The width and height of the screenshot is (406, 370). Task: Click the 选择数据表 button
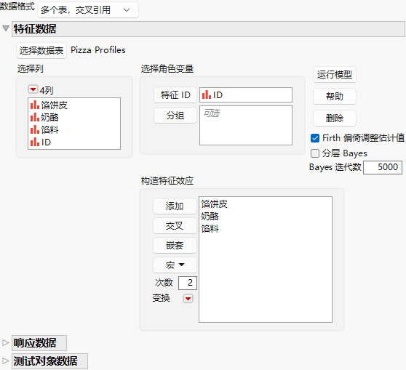coord(41,50)
